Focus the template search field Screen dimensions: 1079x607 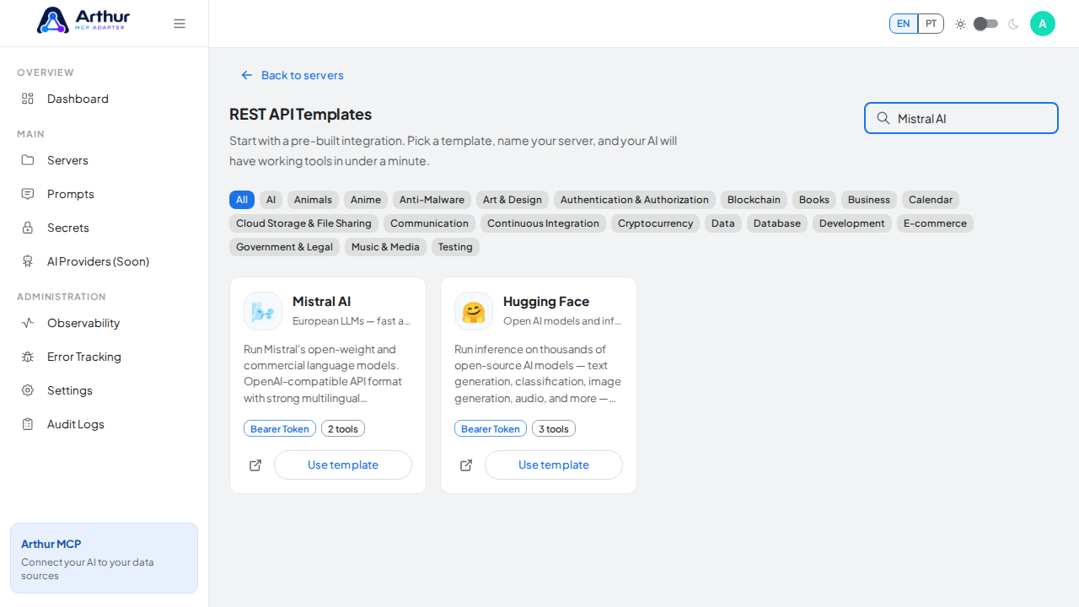point(961,118)
